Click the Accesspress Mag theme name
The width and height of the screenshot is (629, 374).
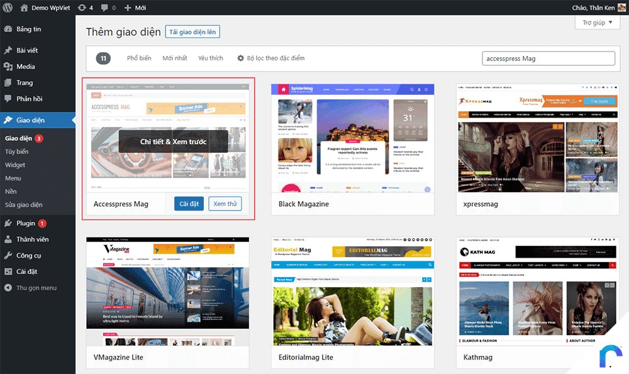tap(121, 204)
